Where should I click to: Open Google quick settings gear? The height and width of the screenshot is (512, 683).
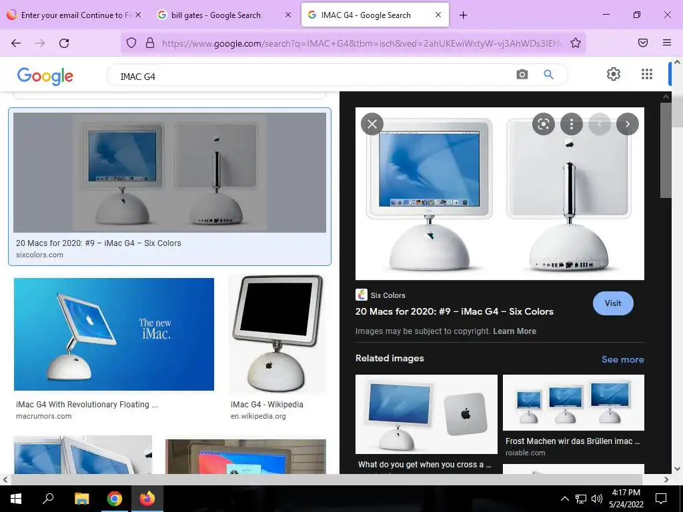(614, 74)
